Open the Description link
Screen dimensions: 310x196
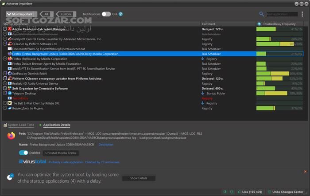click(x=106, y=145)
